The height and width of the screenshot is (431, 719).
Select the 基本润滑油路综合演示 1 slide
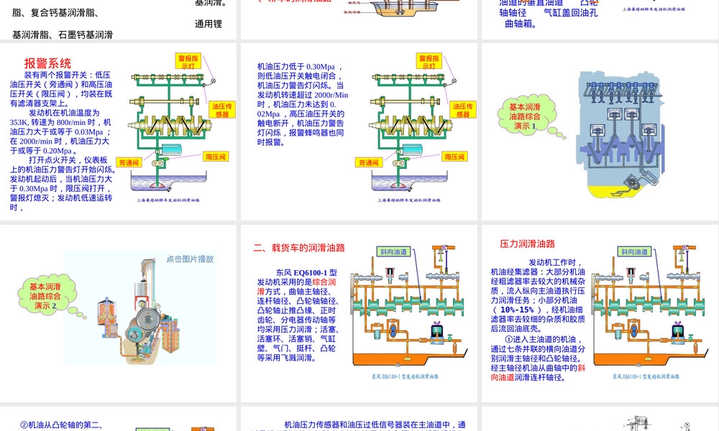(x=600, y=132)
